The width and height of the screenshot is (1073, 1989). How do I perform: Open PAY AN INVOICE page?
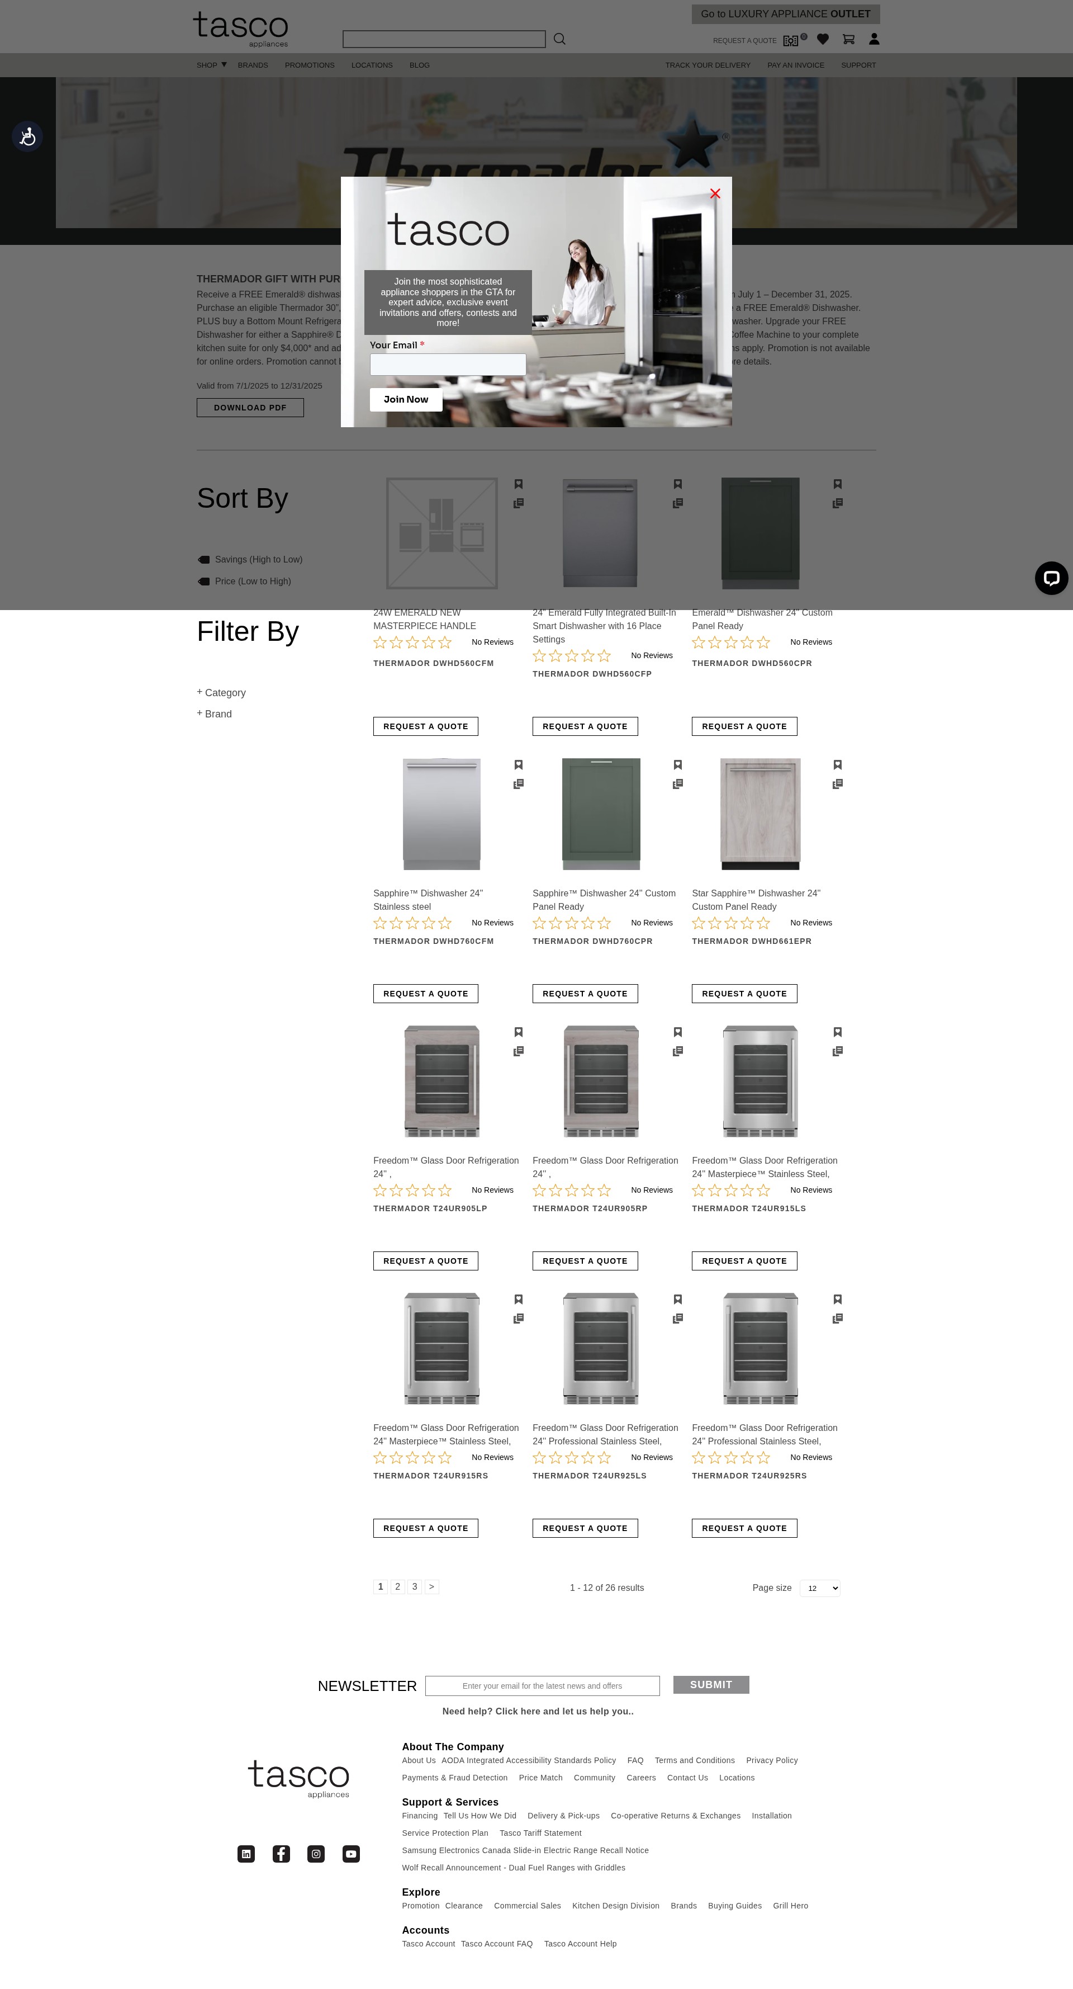click(796, 65)
